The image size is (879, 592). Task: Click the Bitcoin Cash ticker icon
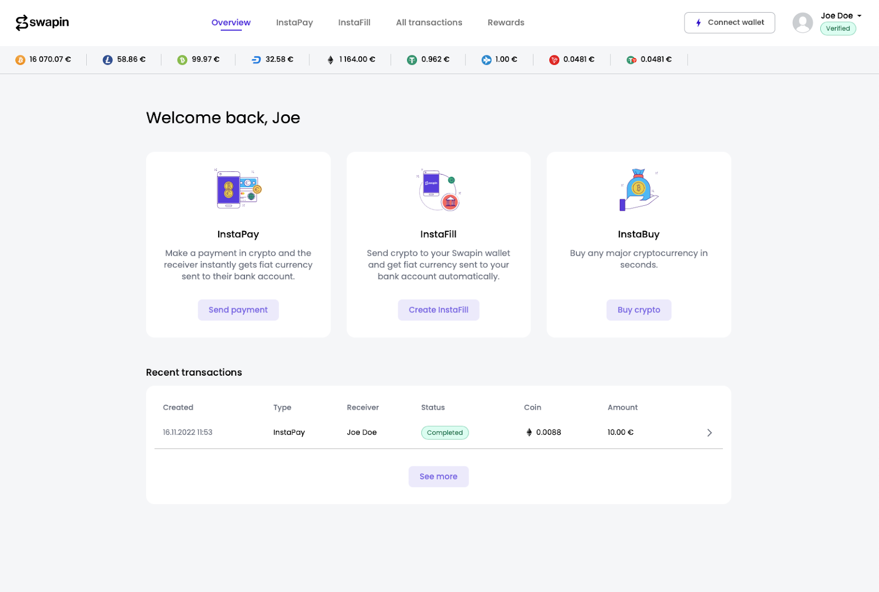[x=182, y=60]
